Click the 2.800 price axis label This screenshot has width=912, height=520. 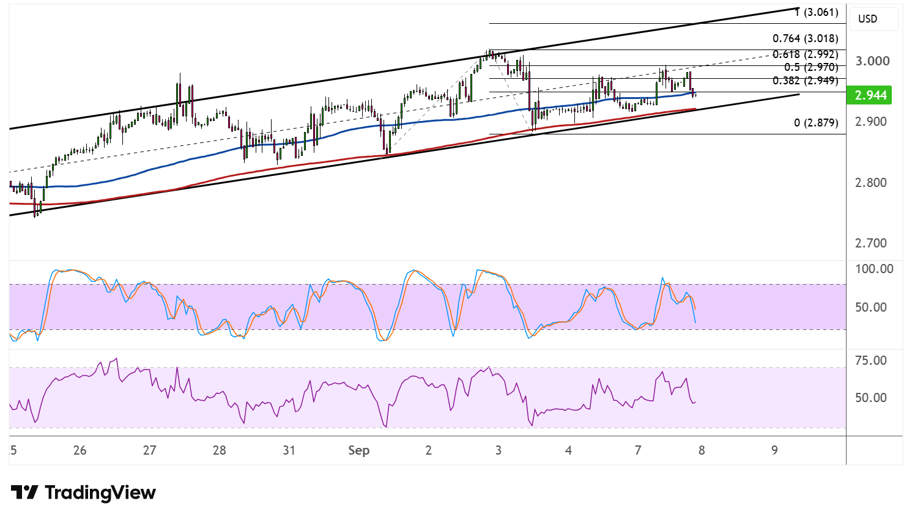click(871, 183)
